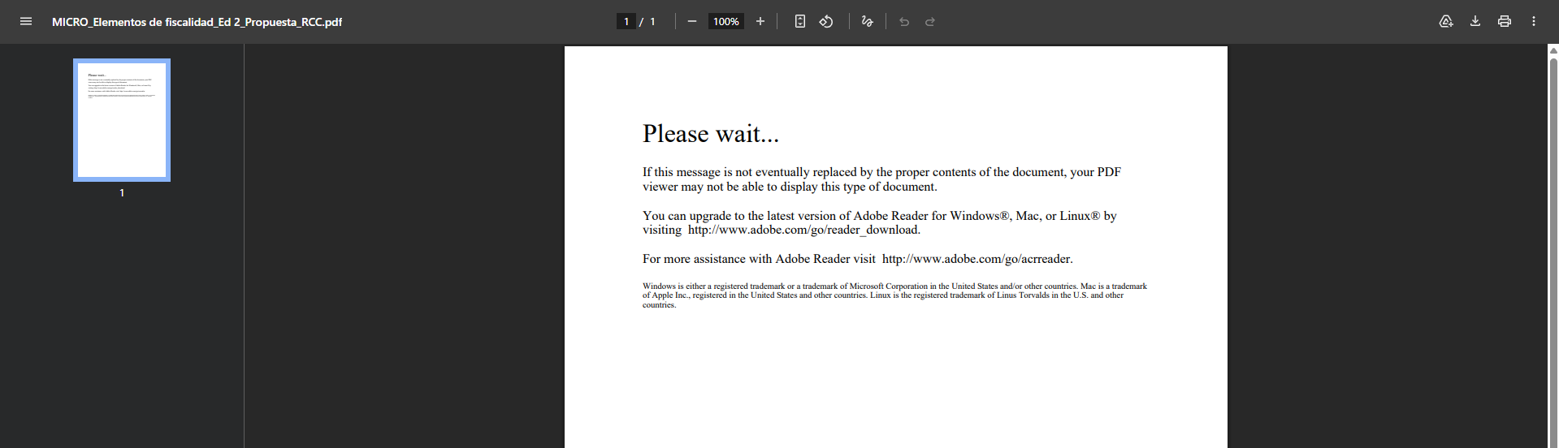Select the page 1 thumbnail

click(x=122, y=120)
